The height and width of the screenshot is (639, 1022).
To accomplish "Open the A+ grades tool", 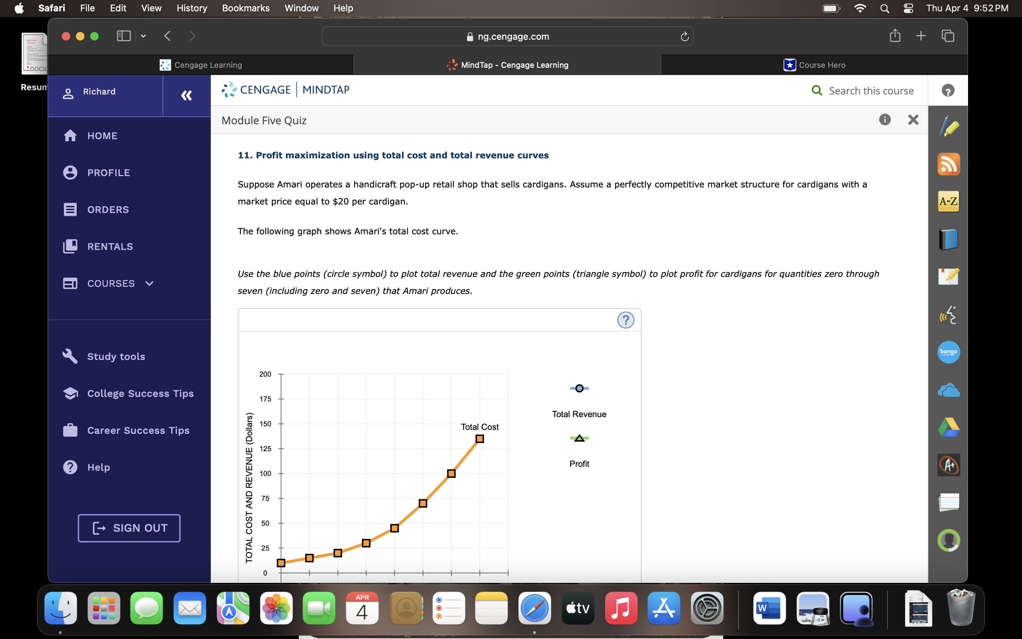I will point(949,465).
